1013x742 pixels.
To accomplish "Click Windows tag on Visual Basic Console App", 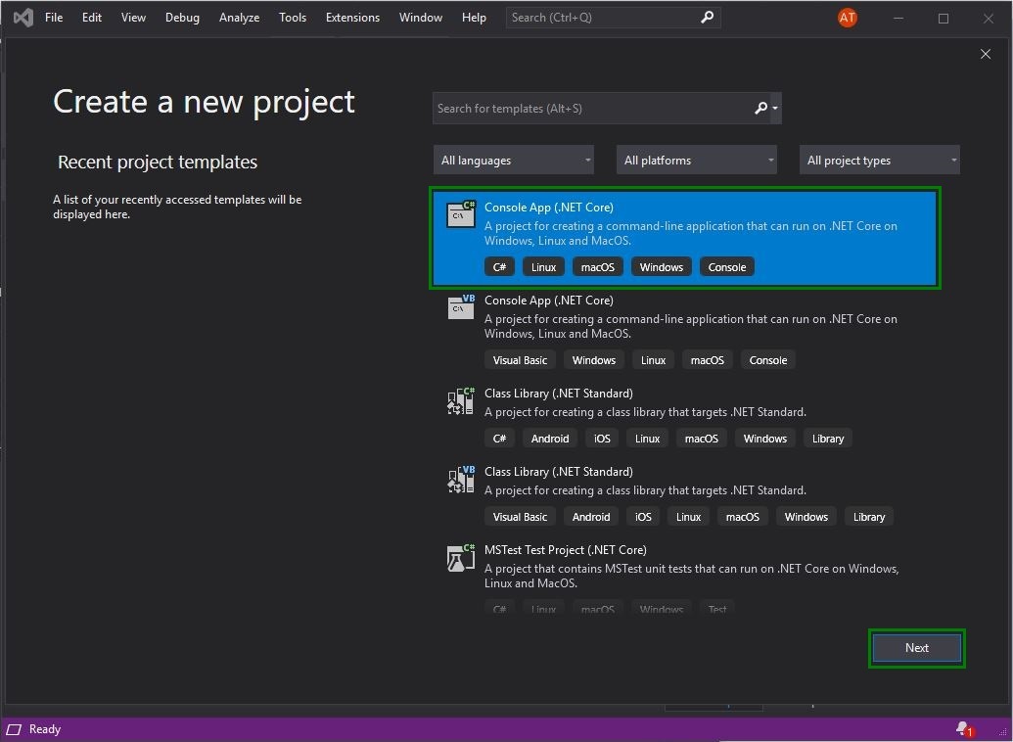I will [x=594, y=360].
